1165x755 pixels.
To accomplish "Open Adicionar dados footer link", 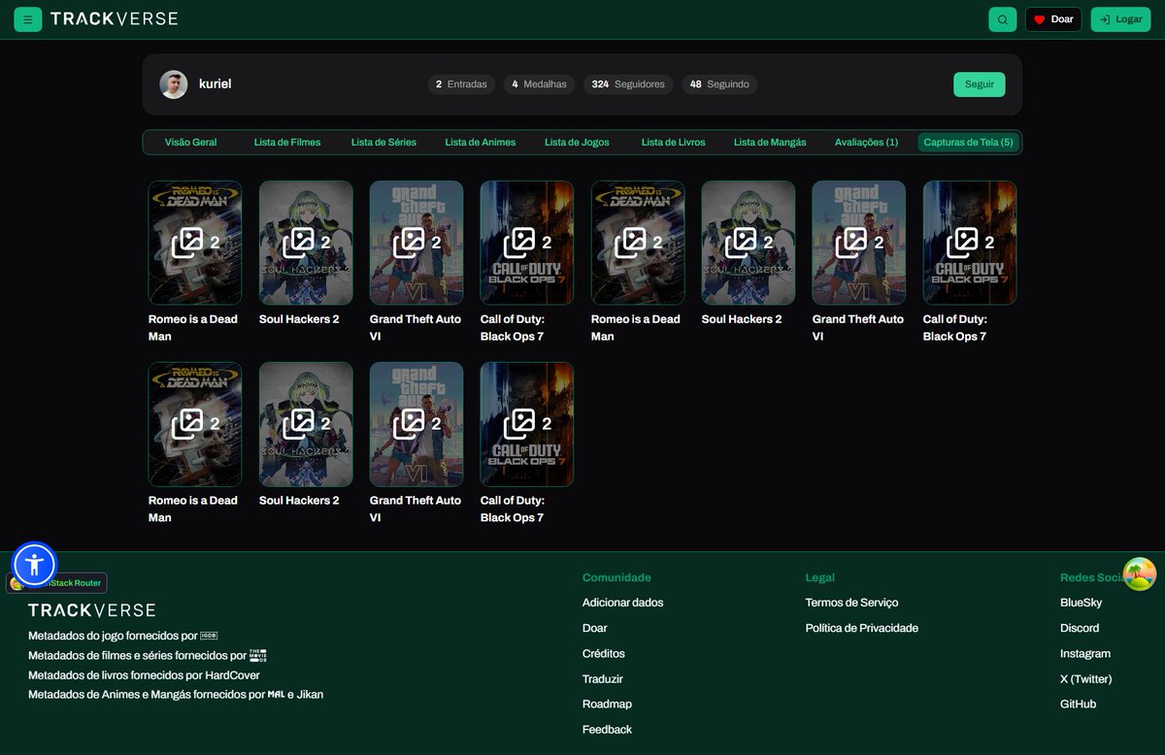I will pyautogui.click(x=623, y=603).
